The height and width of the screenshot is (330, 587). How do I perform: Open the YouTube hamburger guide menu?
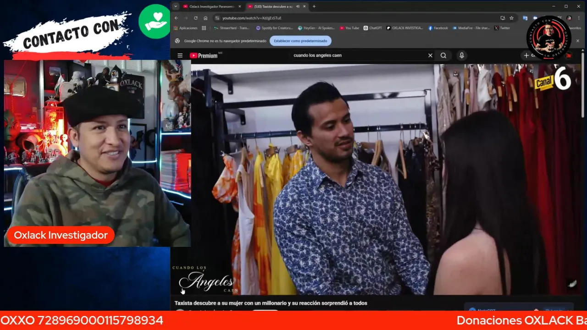(180, 55)
